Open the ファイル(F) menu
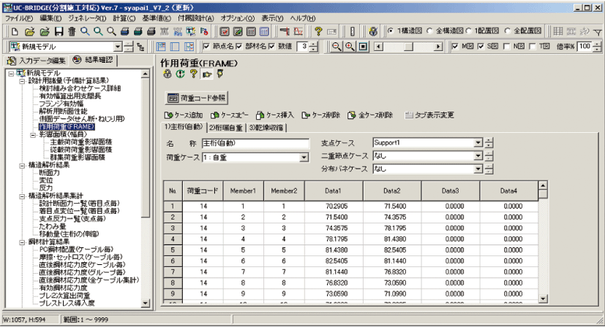This screenshot has height=327, width=605. point(18,18)
